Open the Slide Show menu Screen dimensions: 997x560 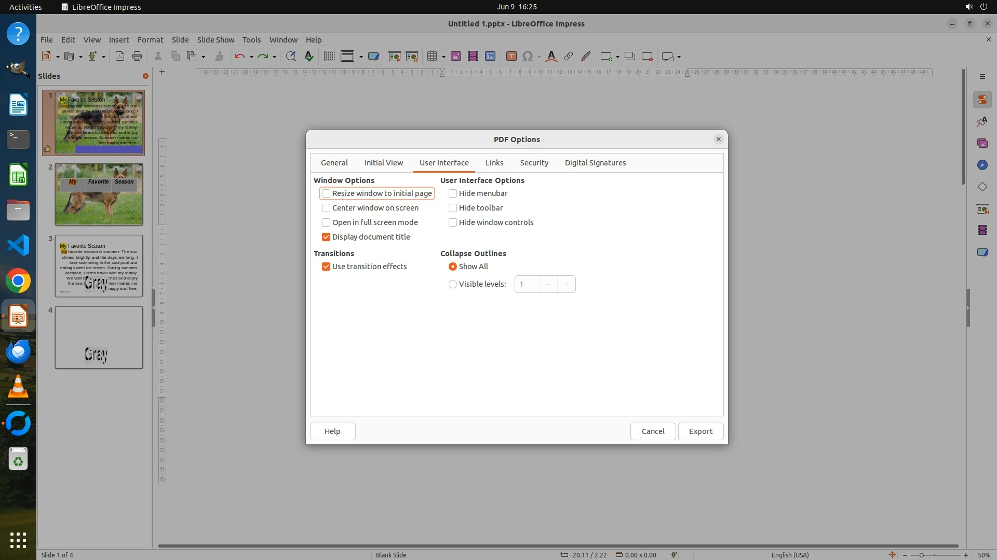[215, 39]
